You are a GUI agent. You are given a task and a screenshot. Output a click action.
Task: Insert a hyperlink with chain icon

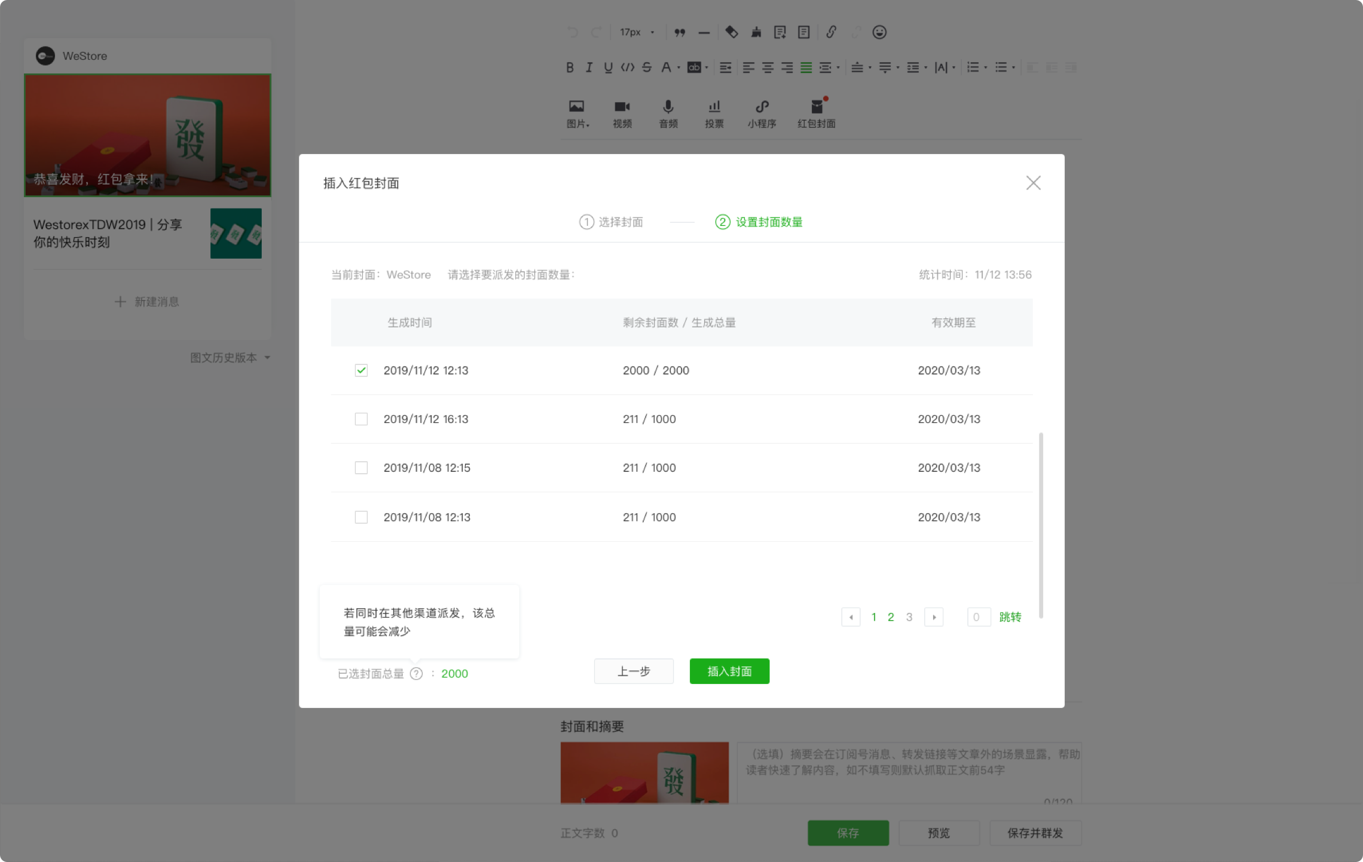tap(831, 32)
